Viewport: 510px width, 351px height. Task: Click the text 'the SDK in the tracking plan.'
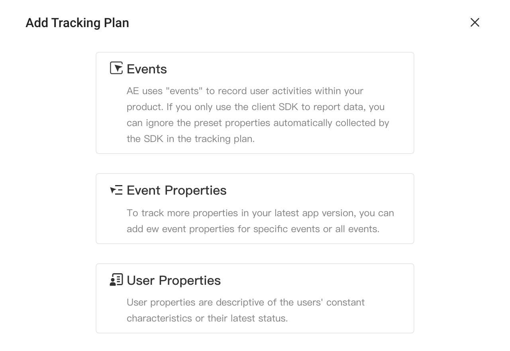point(190,139)
